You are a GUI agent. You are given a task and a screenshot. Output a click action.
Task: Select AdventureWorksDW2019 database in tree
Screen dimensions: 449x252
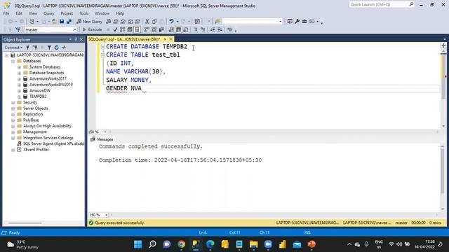pos(51,85)
